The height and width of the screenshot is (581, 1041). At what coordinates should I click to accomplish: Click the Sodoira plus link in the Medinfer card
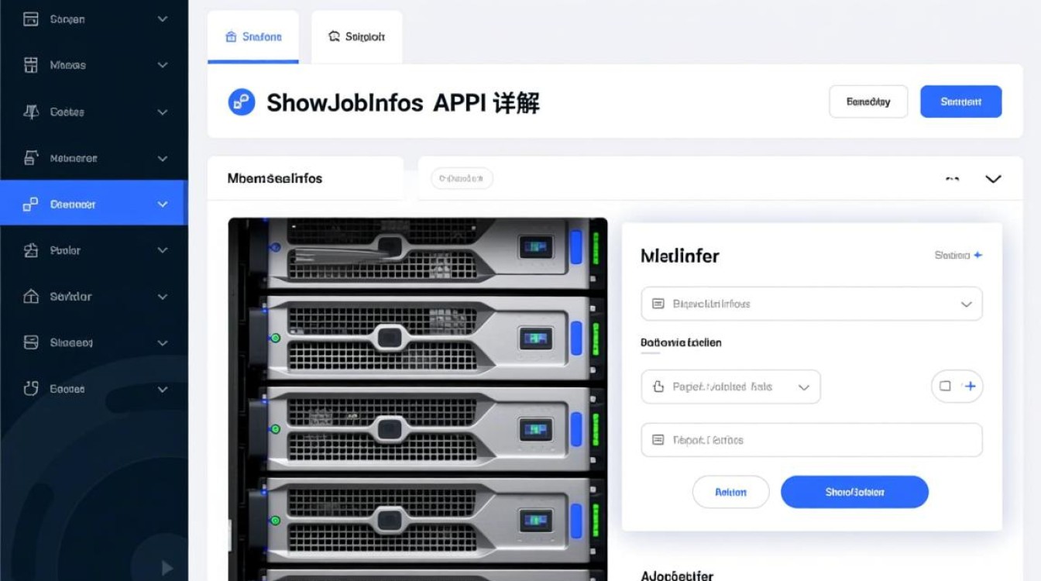pos(959,255)
